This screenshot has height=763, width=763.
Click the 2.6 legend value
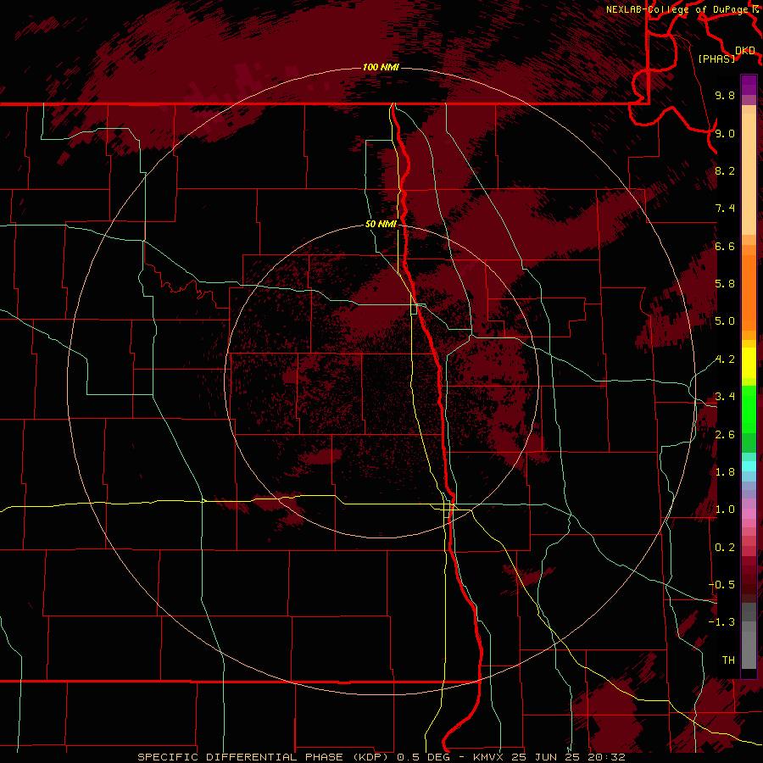[725, 435]
